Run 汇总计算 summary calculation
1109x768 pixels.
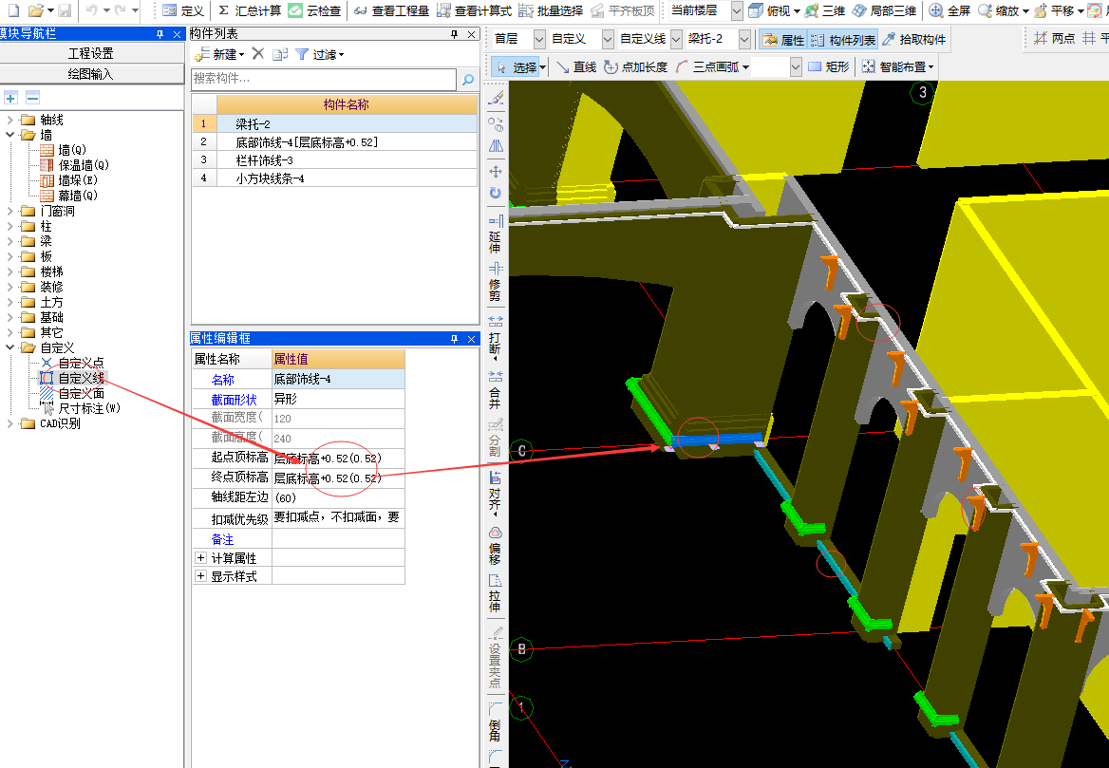click(x=248, y=10)
